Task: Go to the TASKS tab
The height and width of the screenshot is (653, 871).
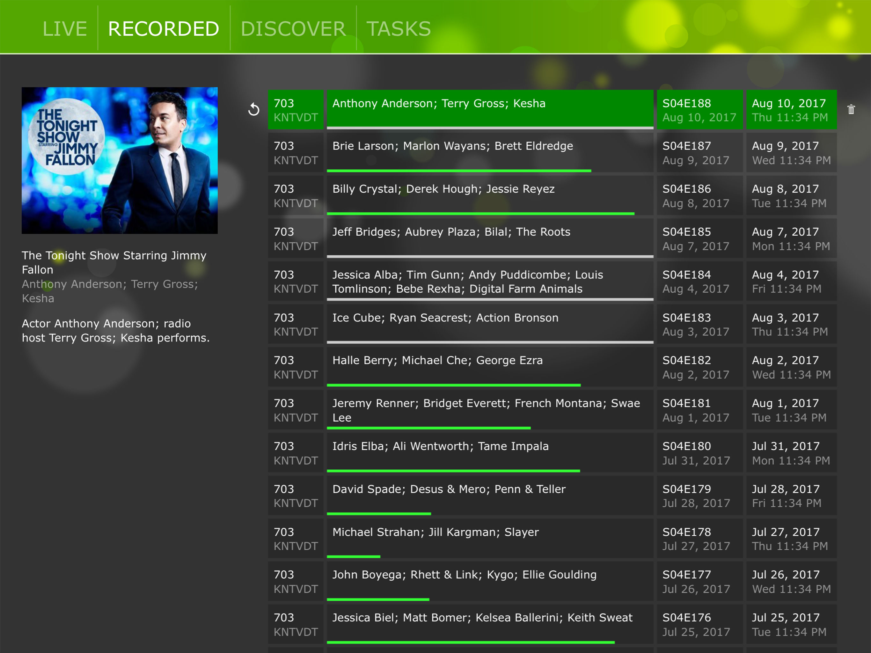Action: tap(399, 29)
